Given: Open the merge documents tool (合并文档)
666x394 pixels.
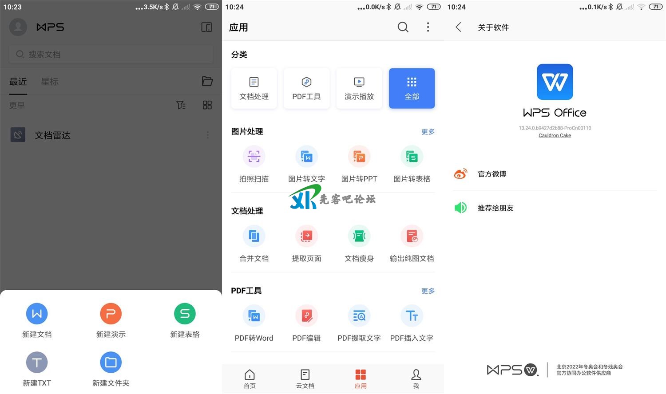Looking at the screenshot, I should click(x=254, y=236).
